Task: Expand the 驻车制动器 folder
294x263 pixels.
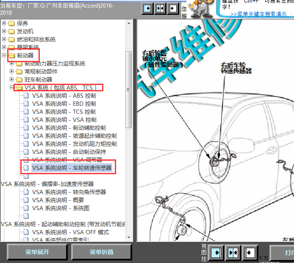Action: tap(11, 79)
